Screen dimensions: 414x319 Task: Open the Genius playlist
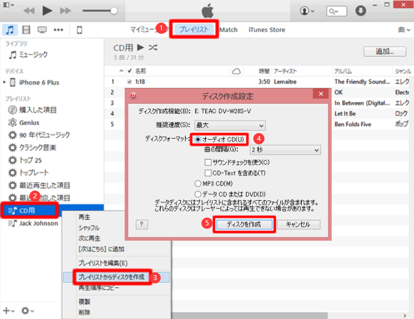[x=24, y=122]
